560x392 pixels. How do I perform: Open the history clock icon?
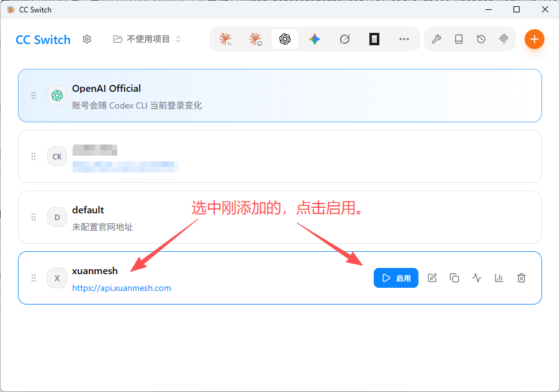481,39
